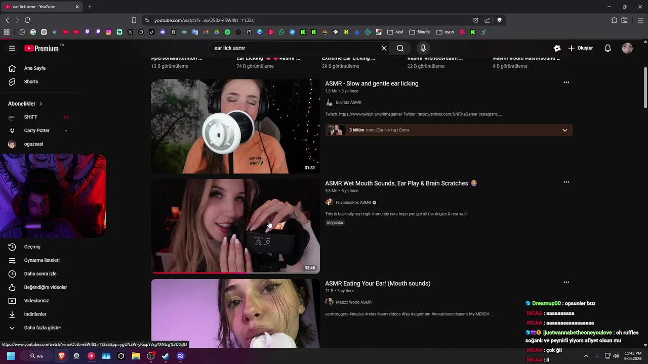Open Madzz World ASMR channel

pos(353,302)
